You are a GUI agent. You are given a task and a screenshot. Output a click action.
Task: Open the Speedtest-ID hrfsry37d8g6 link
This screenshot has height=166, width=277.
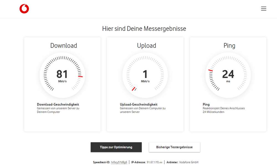tap(119, 162)
